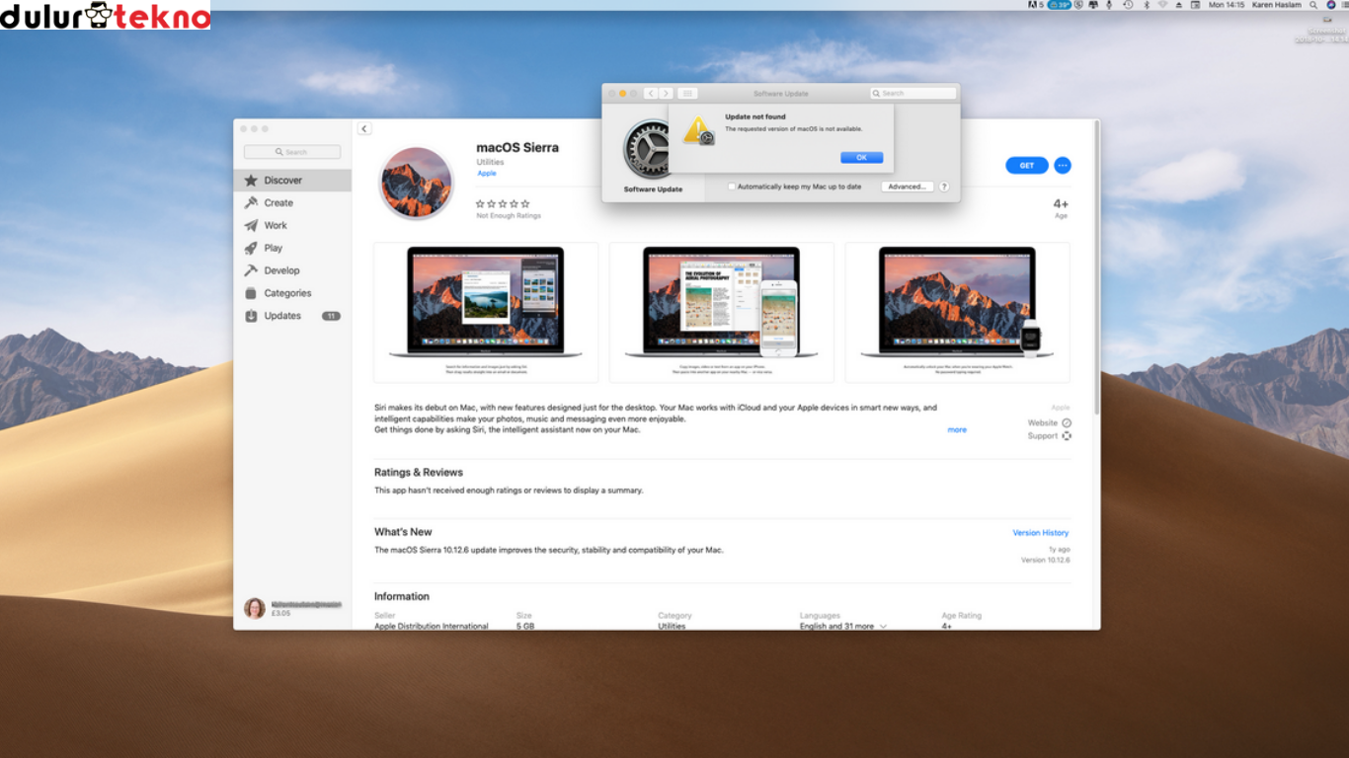Click the 'What's New' heading
This screenshot has height=758, width=1349.
coord(403,532)
